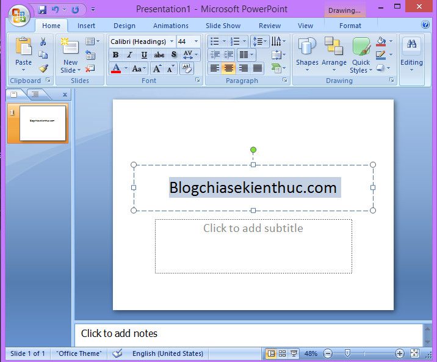Open the line spacing dropdown
437x362 pixels.
260,42
